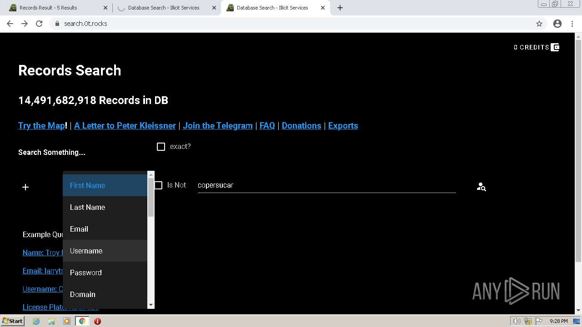The image size is (582, 327).
Task: Open the Chrome profile account icon
Action: click(557, 24)
